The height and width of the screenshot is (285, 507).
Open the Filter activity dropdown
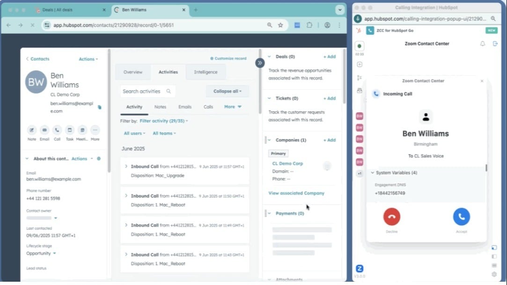click(x=164, y=121)
